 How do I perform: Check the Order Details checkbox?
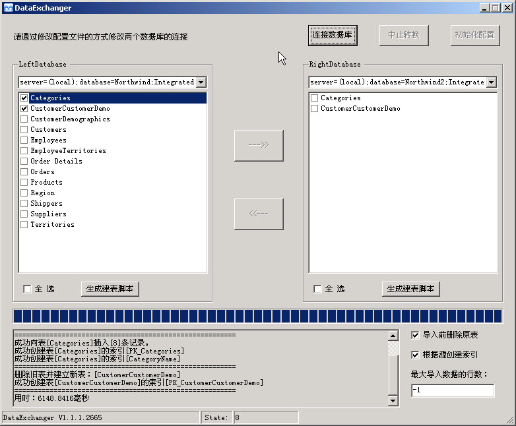point(24,161)
